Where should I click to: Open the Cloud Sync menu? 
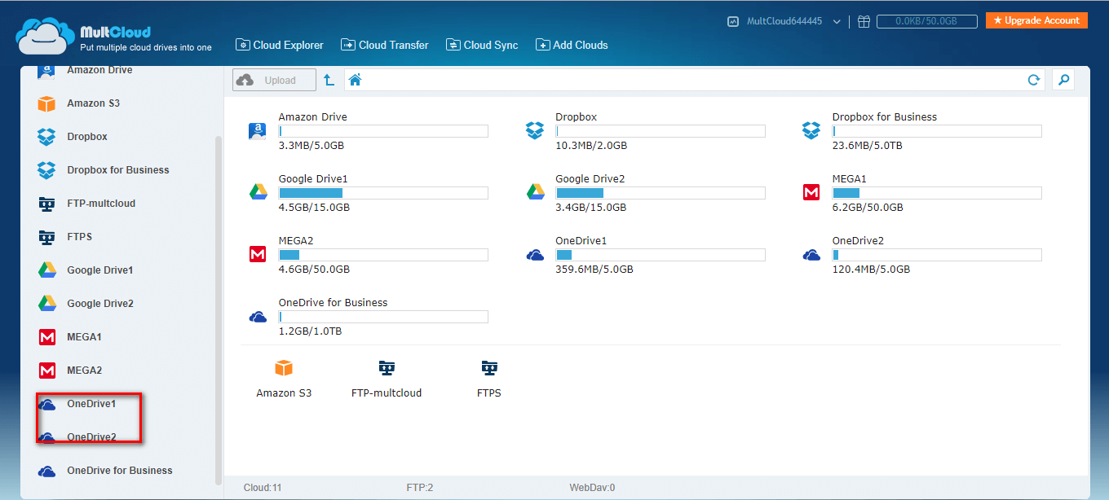click(x=482, y=46)
